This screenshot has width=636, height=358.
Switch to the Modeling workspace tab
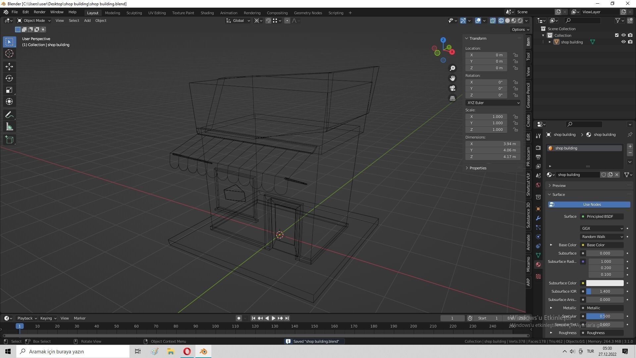click(112, 13)
